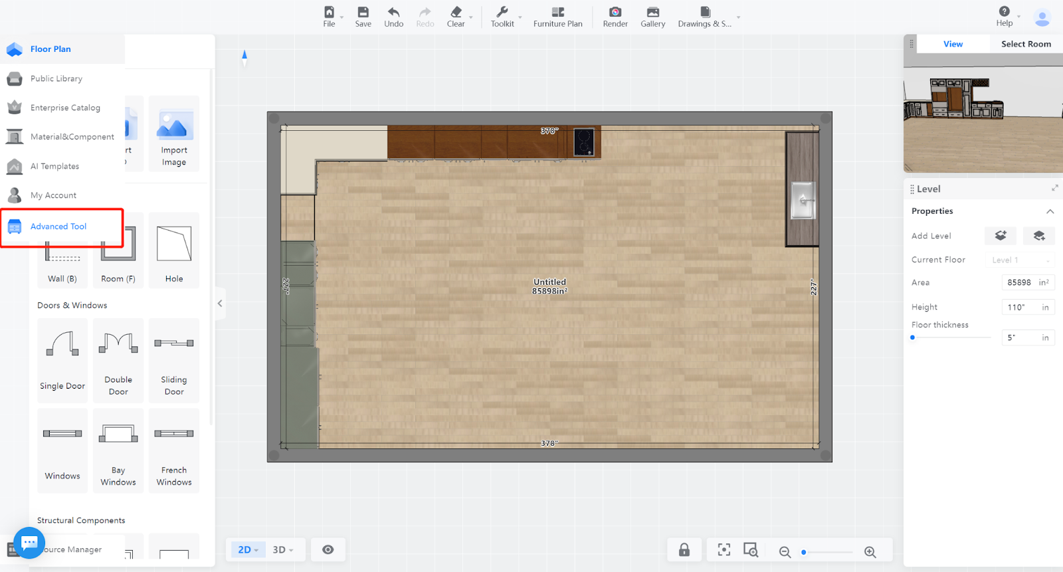Open the Advanced Tool menu item
The height and width of the screenshot is (572, 1063).
58,227
